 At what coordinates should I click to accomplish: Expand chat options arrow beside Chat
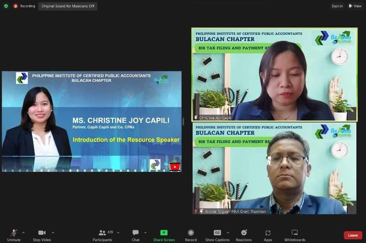coord(145,232)
